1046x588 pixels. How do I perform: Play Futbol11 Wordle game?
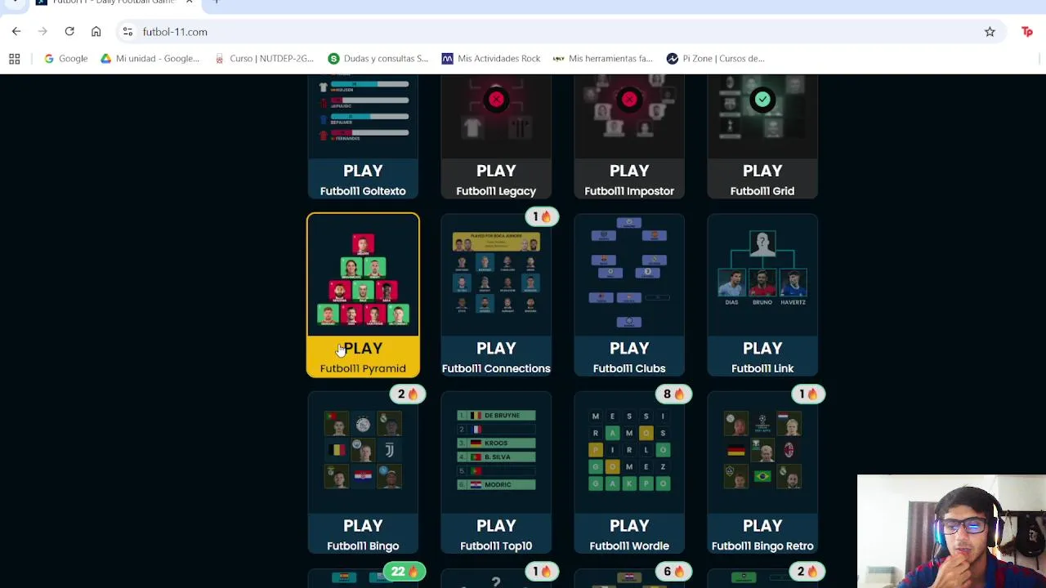point(629,534)
